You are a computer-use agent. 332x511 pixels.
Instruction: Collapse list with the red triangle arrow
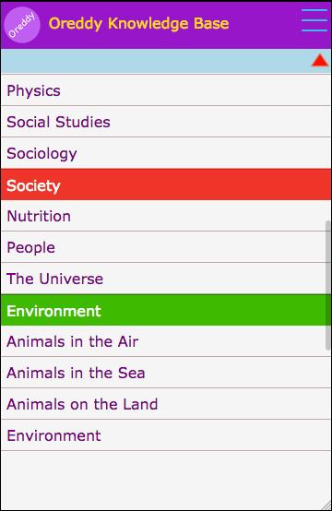320,60
